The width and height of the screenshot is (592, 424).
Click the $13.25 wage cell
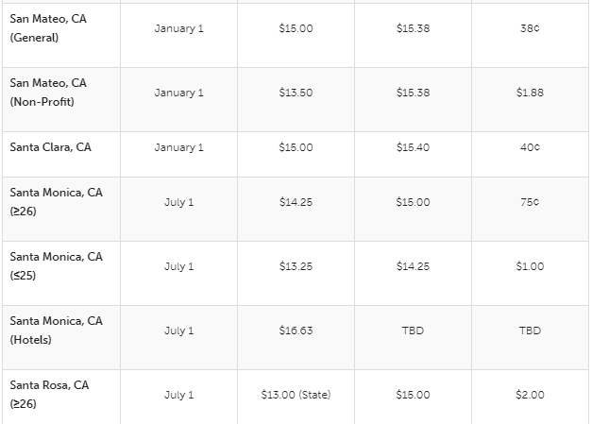point(296,266)
